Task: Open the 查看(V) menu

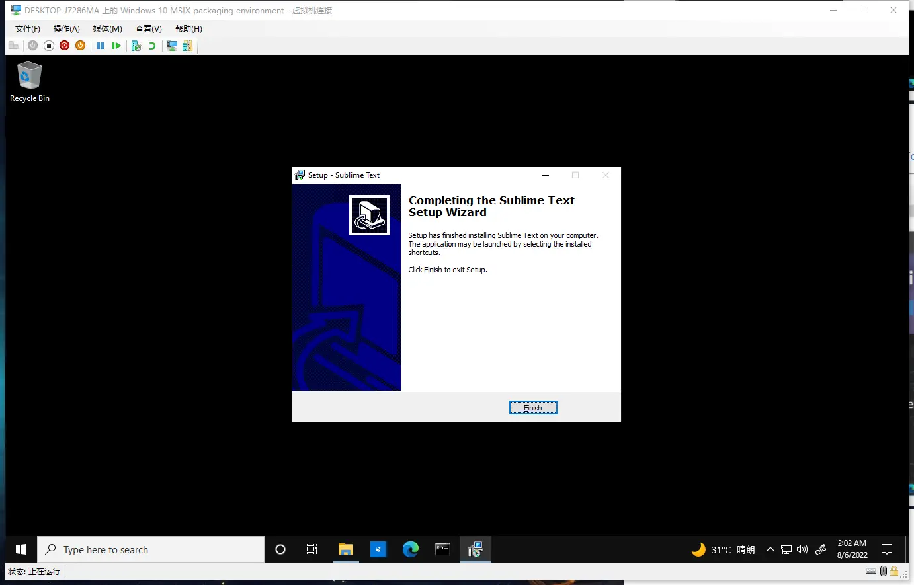Action: coord(148,29)
